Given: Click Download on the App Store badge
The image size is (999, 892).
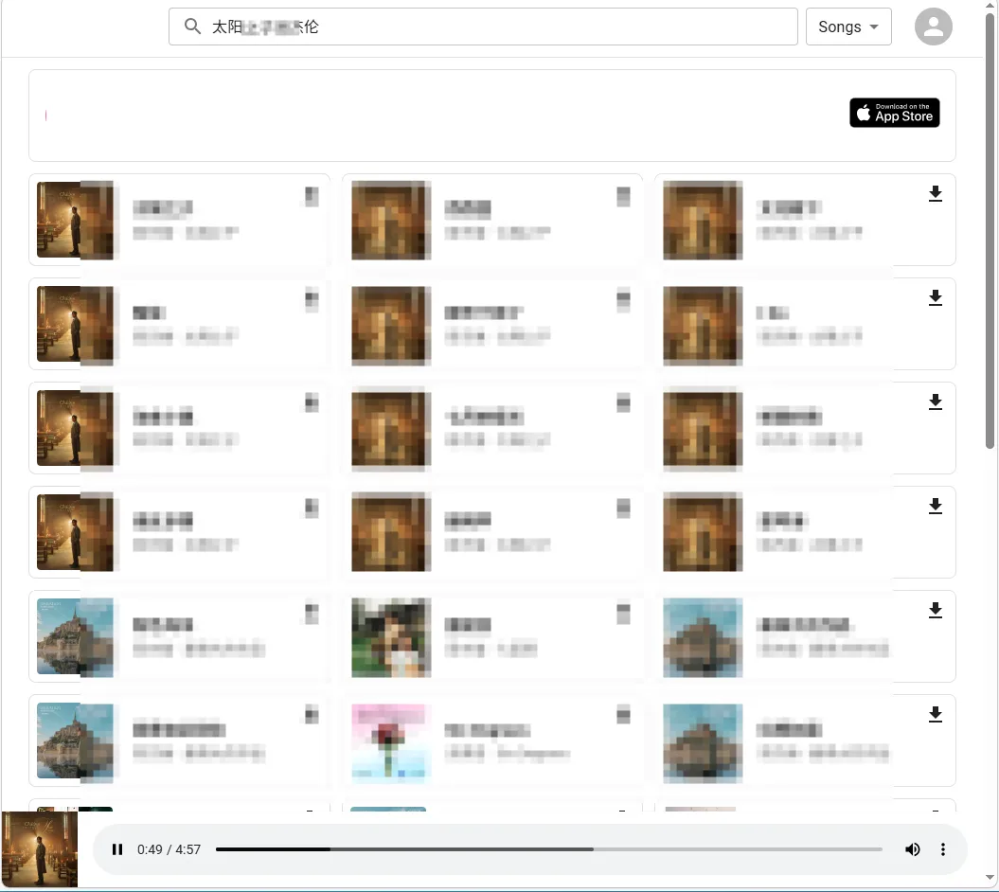Looking at the screenshot, I should (894, 113).
